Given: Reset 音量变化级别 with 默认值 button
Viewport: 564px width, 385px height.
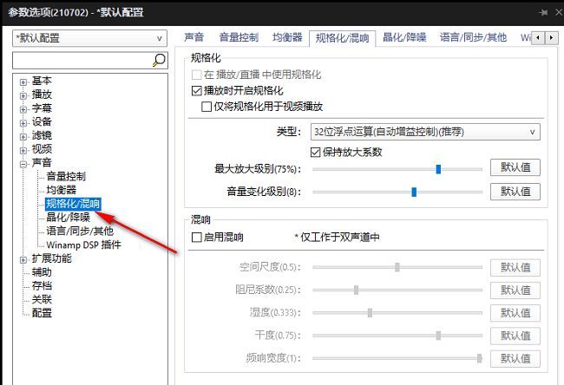Looking at the screenshot, I should click(x=515, y=192).
